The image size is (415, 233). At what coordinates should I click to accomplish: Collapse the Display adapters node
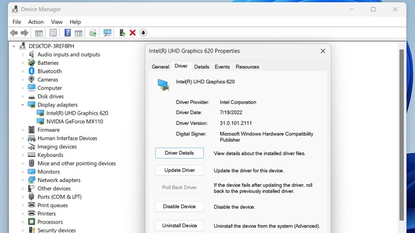pos(22,105)
